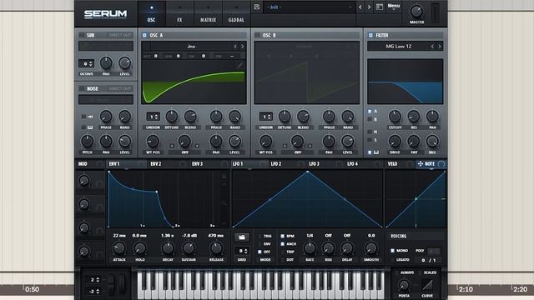Viewport: 534px width, 300px height.
Task: Toggle filter routing for N
Action: (370, 132)
